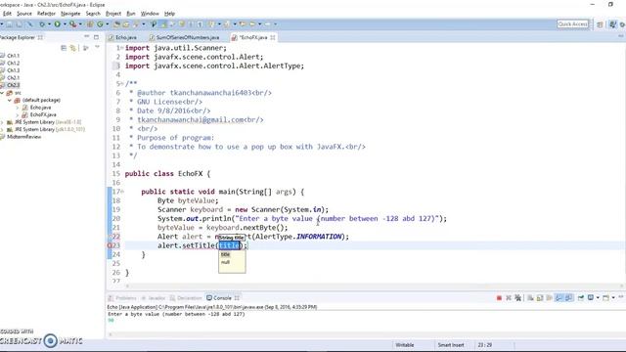Expand JRE System Library [JavaSE-1.8]
Screen dimensions: 626x352
(2, 122)
